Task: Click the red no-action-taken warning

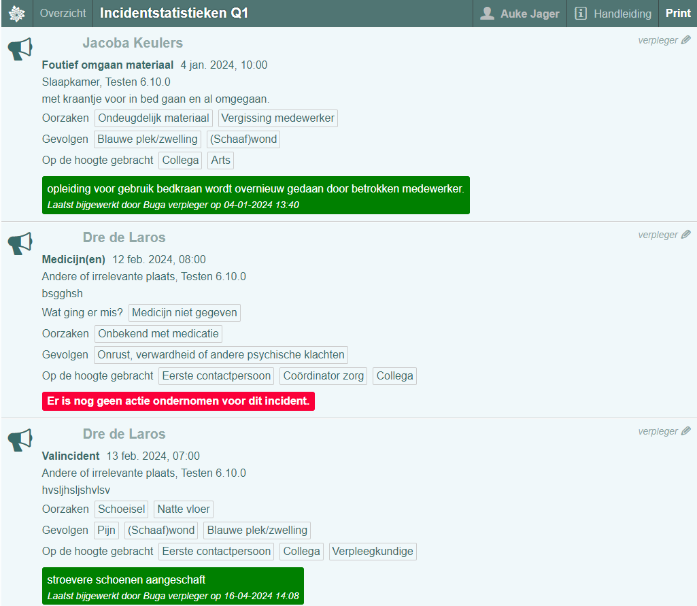Action: (178, 401)
